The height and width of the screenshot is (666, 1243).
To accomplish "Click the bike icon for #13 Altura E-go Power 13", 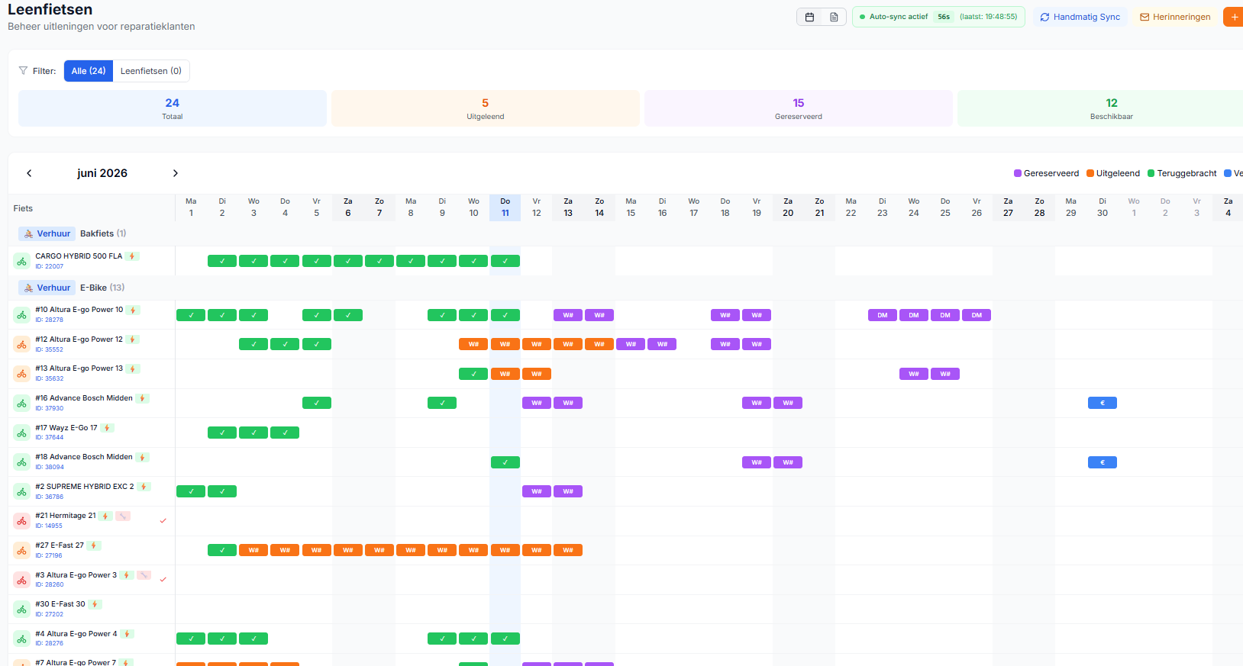I will tap(22, 374).
